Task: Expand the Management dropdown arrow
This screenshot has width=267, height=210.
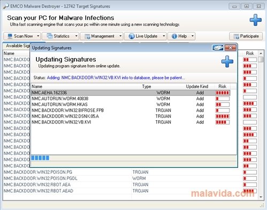Action: coord(120,36)
